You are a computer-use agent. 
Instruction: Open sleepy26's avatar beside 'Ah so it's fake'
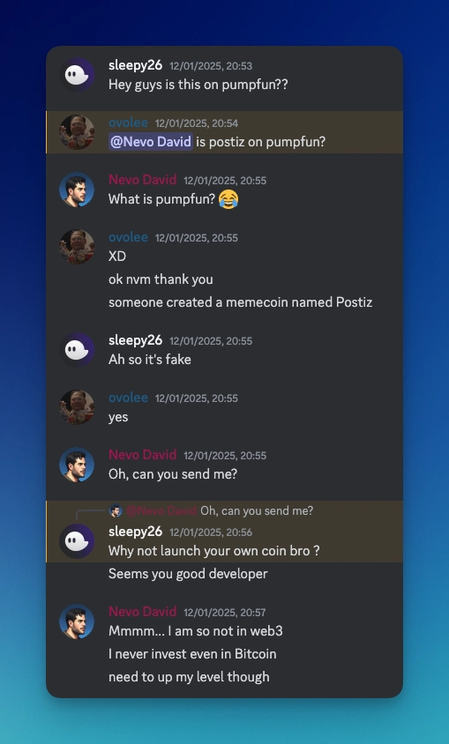[x=77, y=350]
